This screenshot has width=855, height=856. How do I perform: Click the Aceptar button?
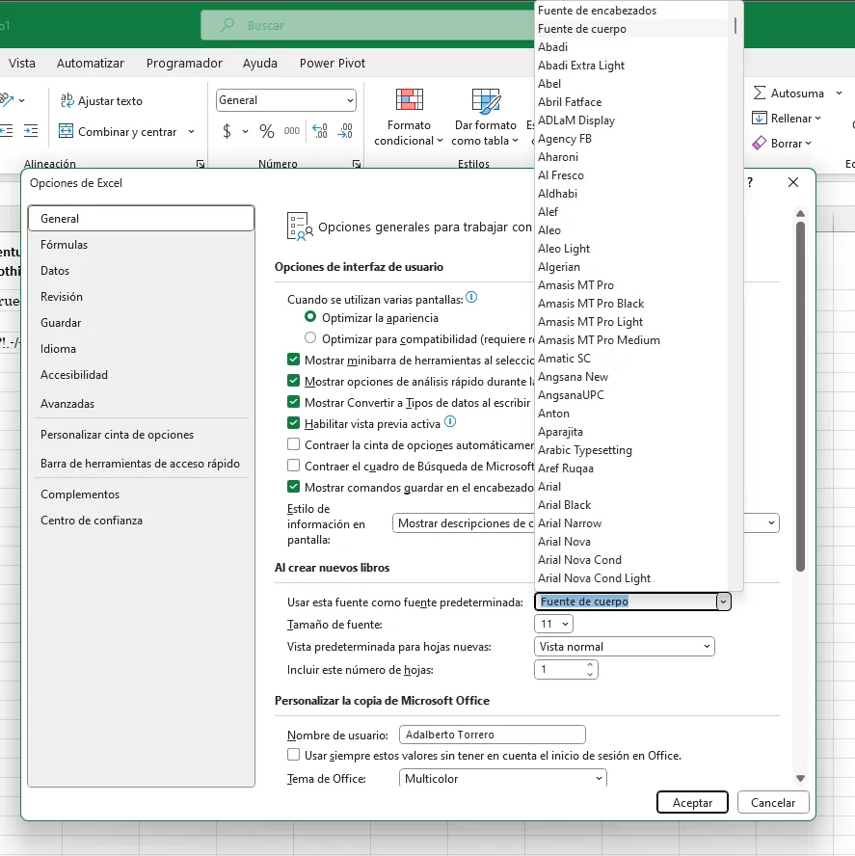tap(692, 802)
